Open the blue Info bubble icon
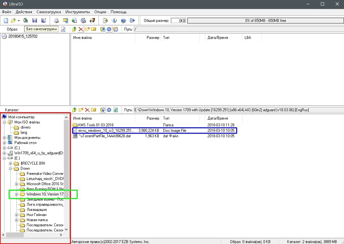 click(x=114, y=21)
